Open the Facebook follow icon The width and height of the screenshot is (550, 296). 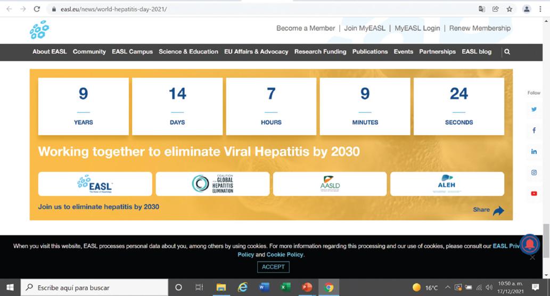[x=533, y=130]
